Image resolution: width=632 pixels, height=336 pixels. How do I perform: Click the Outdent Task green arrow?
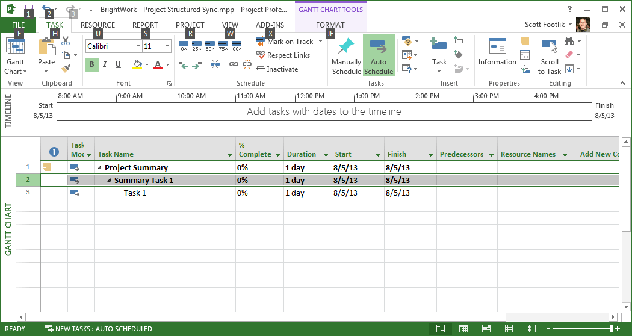[183, 64]
